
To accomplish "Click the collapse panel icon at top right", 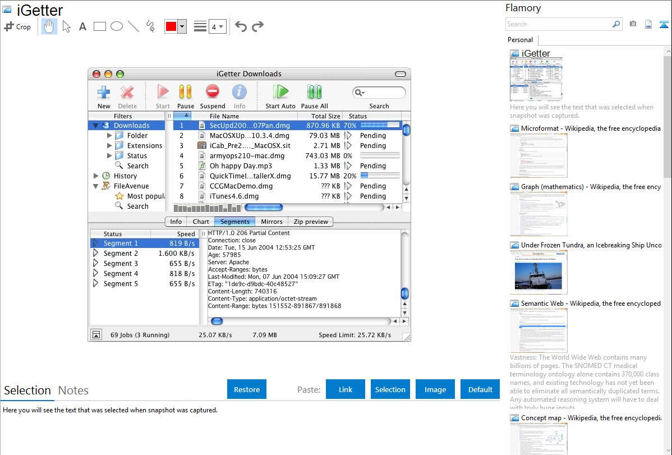I will pyautogui.click(x=664, y=24).
